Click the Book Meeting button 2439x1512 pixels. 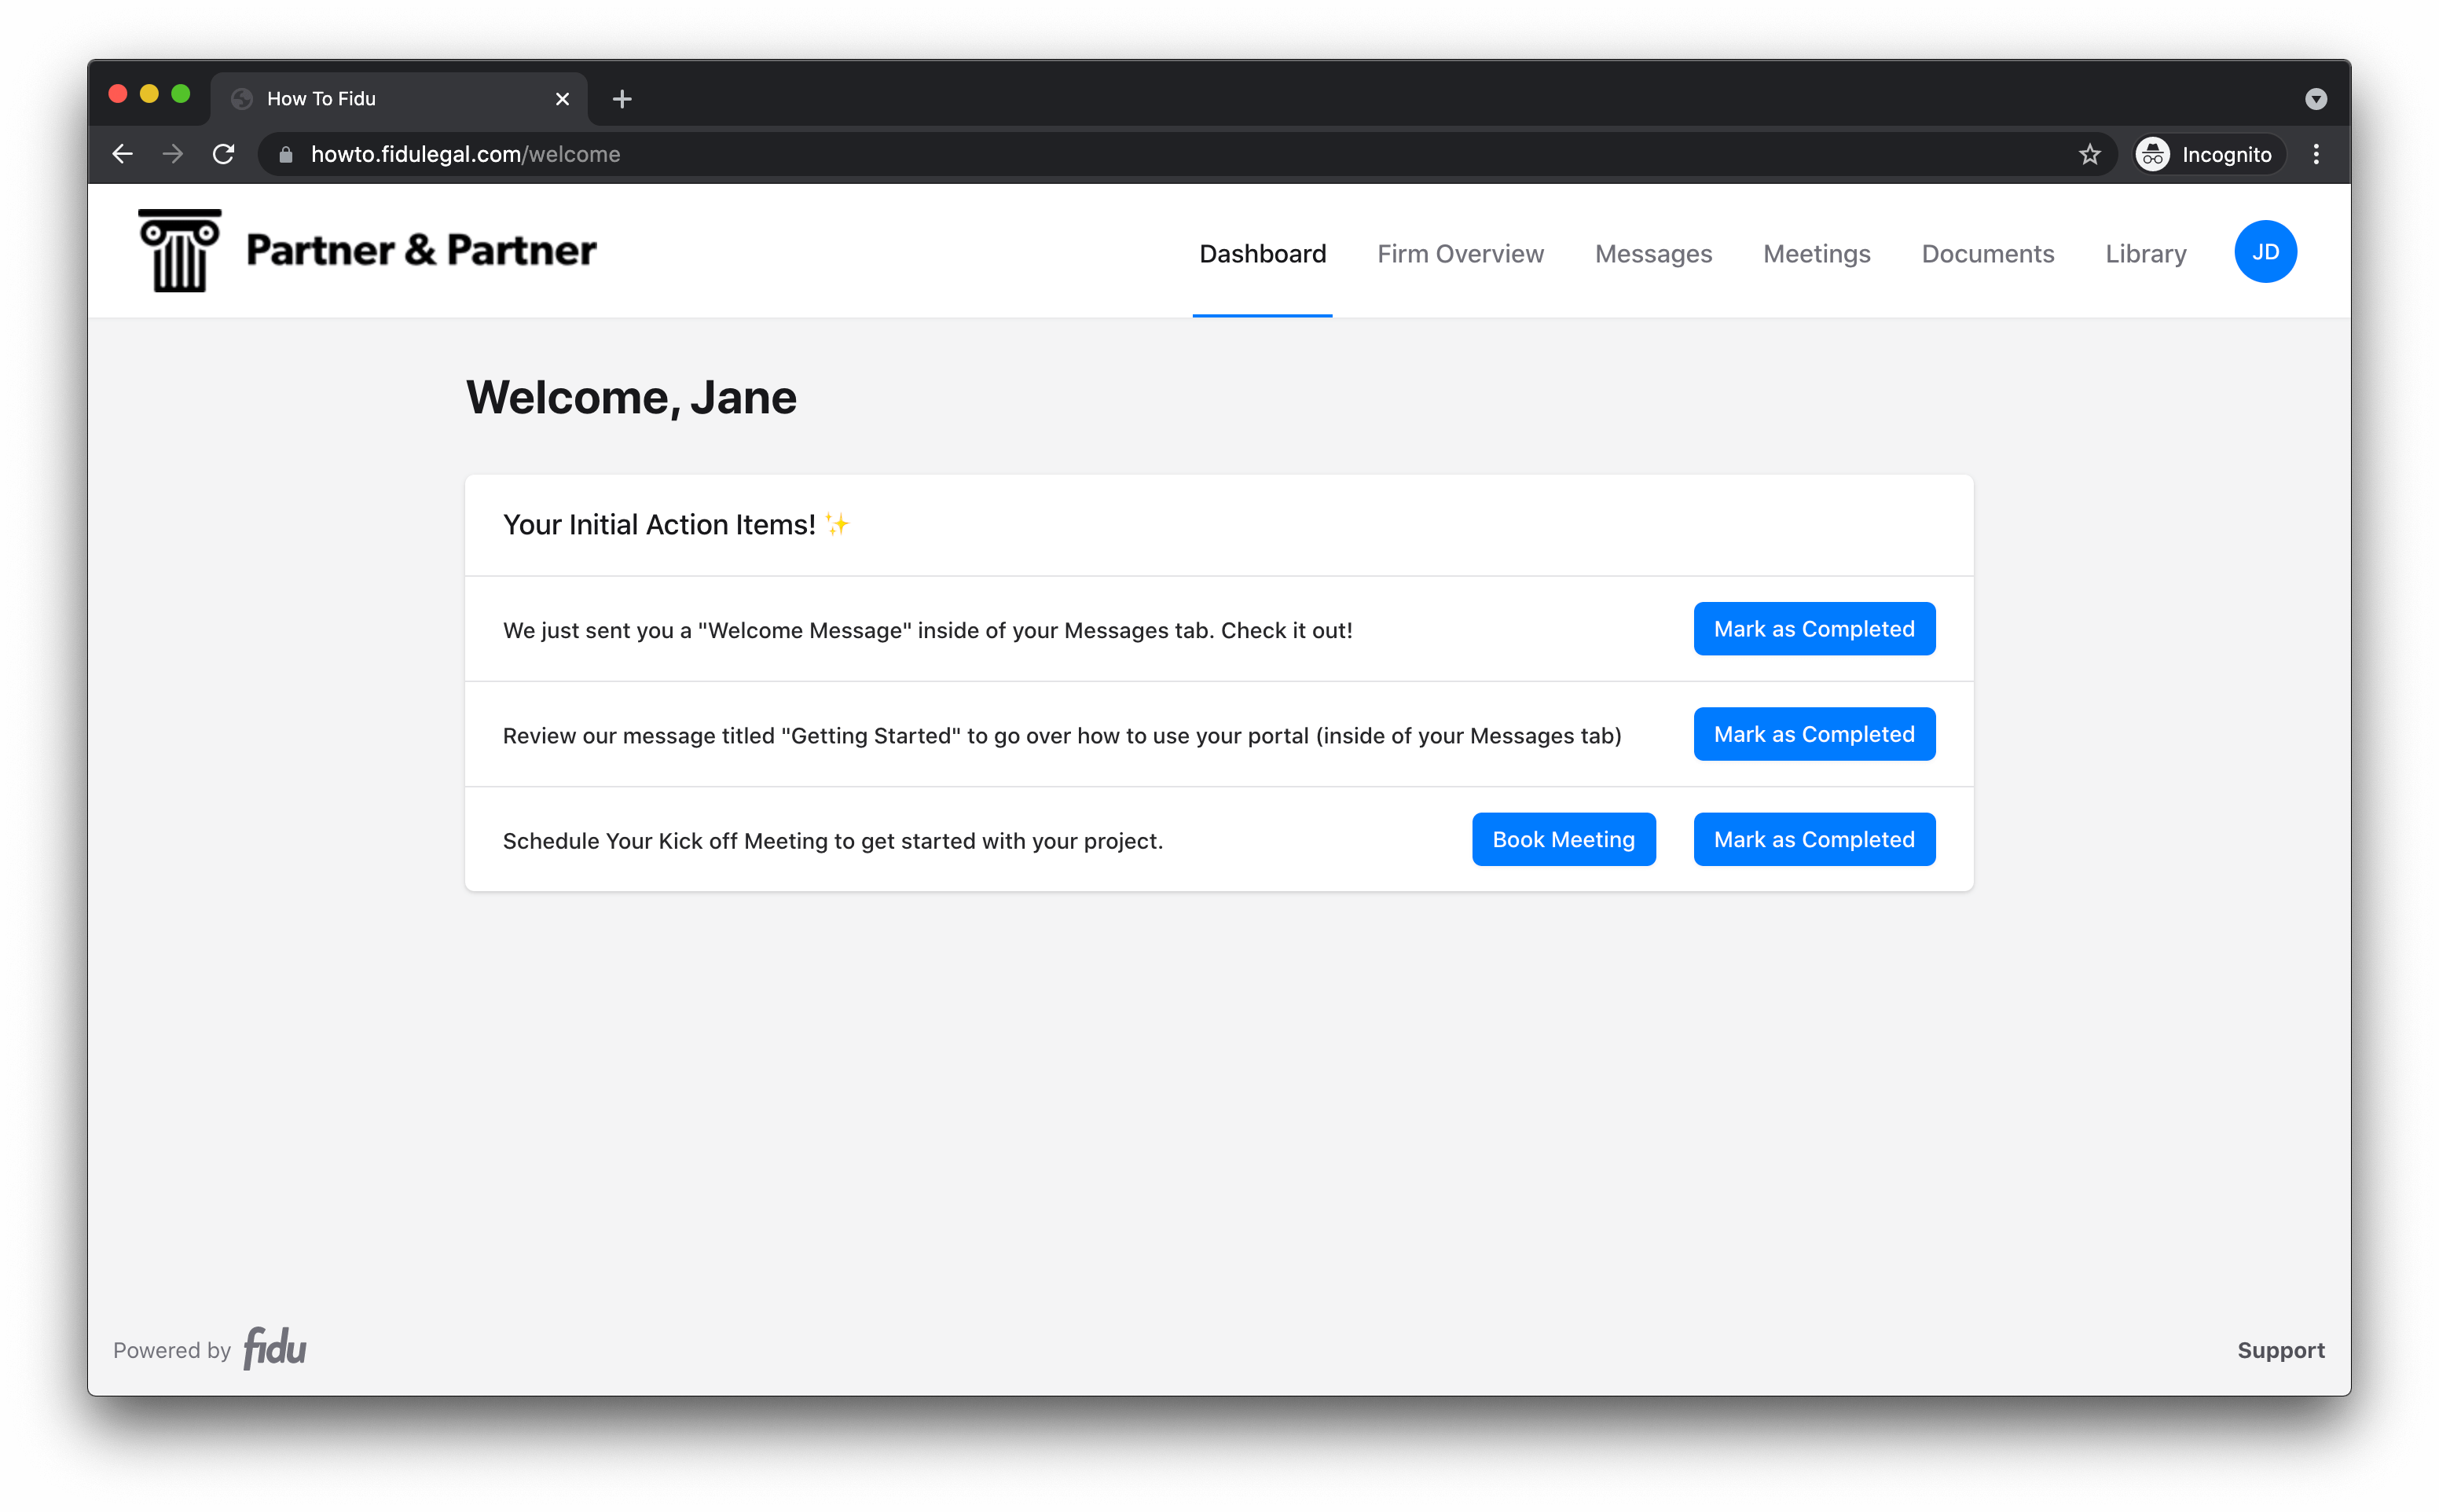coord(1564,840)
